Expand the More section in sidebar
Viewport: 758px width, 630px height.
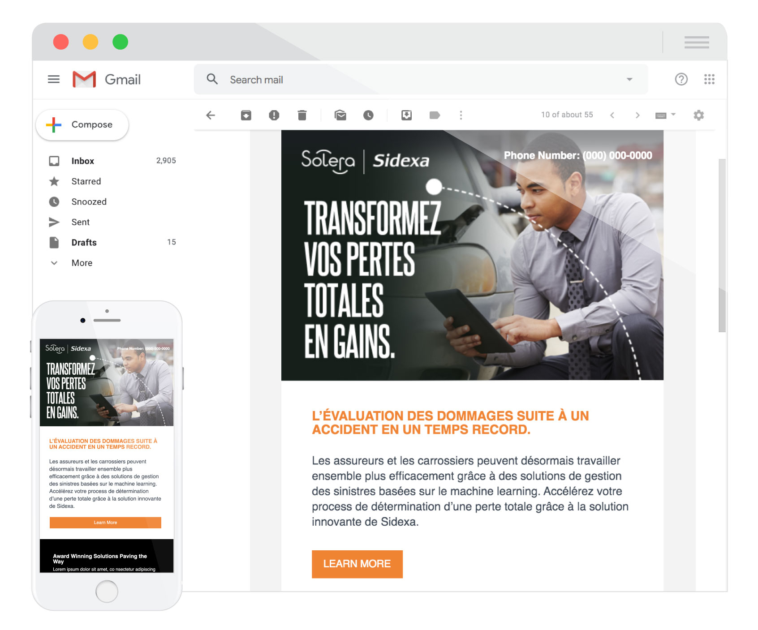tap(82, 263)
